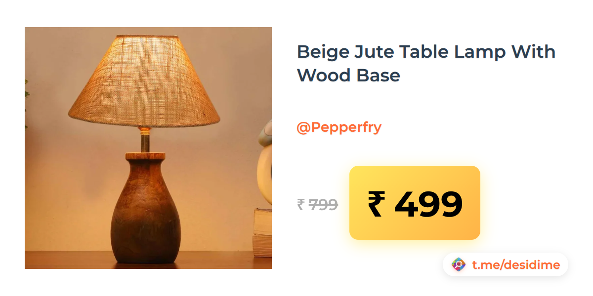Click the brass lamp stem under the shade
Image resolution: width=593 pixels, height=296 pixels.
[145, 140]
